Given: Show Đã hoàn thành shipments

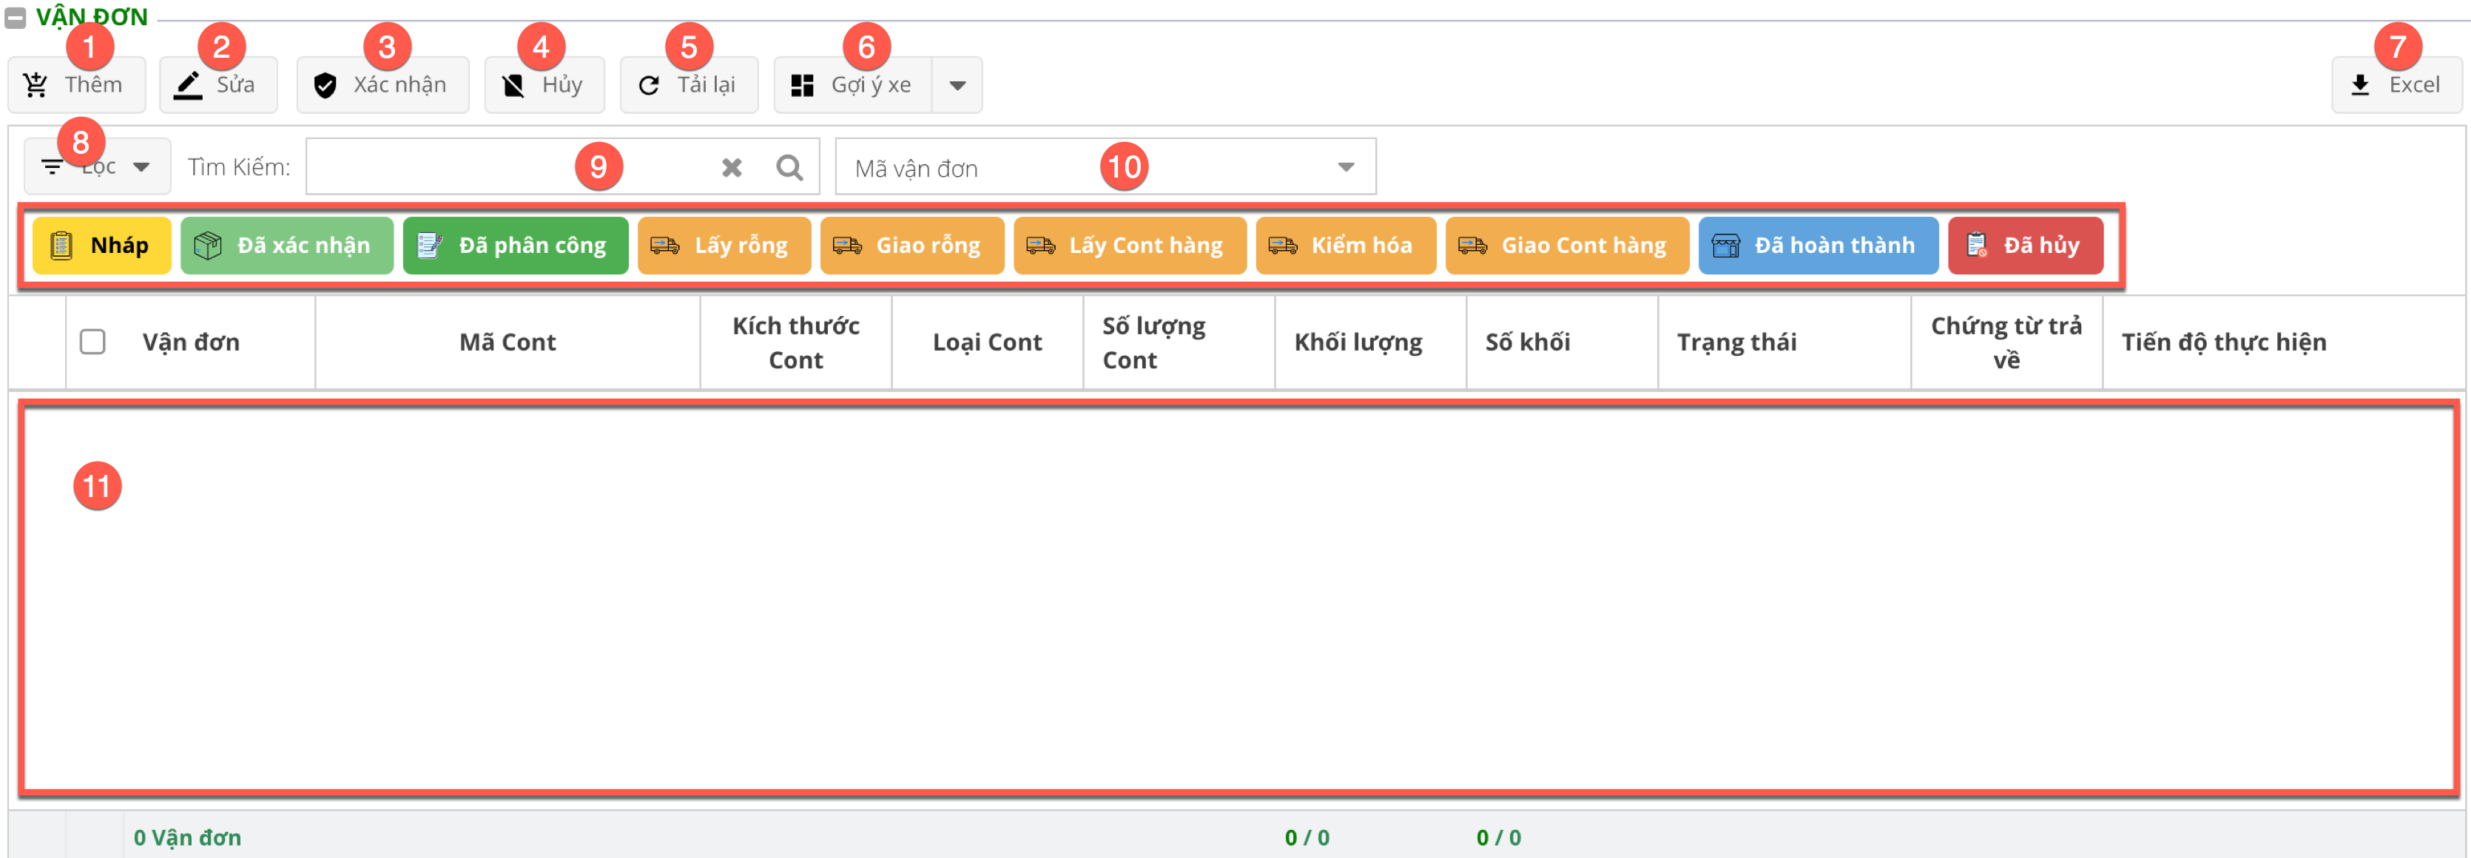Looking at the screenshot, I should [1817, 246].
